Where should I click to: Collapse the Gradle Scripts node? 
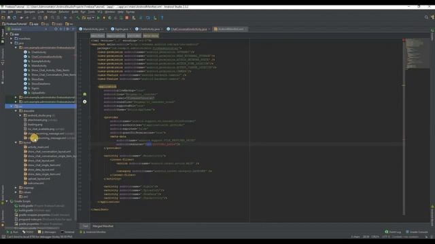click(7, 201)
